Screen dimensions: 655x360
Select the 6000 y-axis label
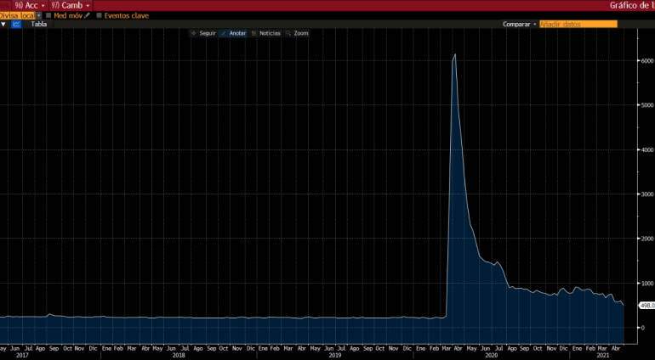pos(647,60)
